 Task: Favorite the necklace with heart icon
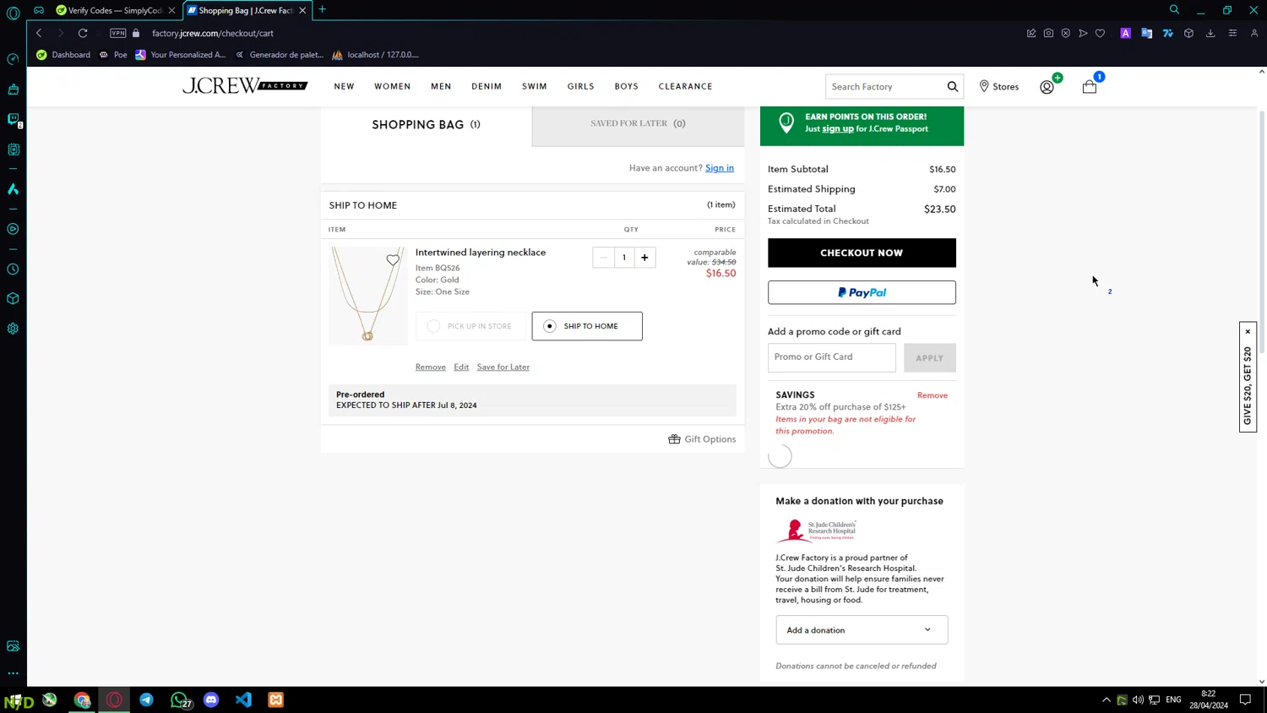(x=393, y=259)
